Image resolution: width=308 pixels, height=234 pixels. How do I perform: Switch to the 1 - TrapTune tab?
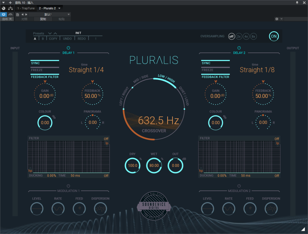coord(26,8)
